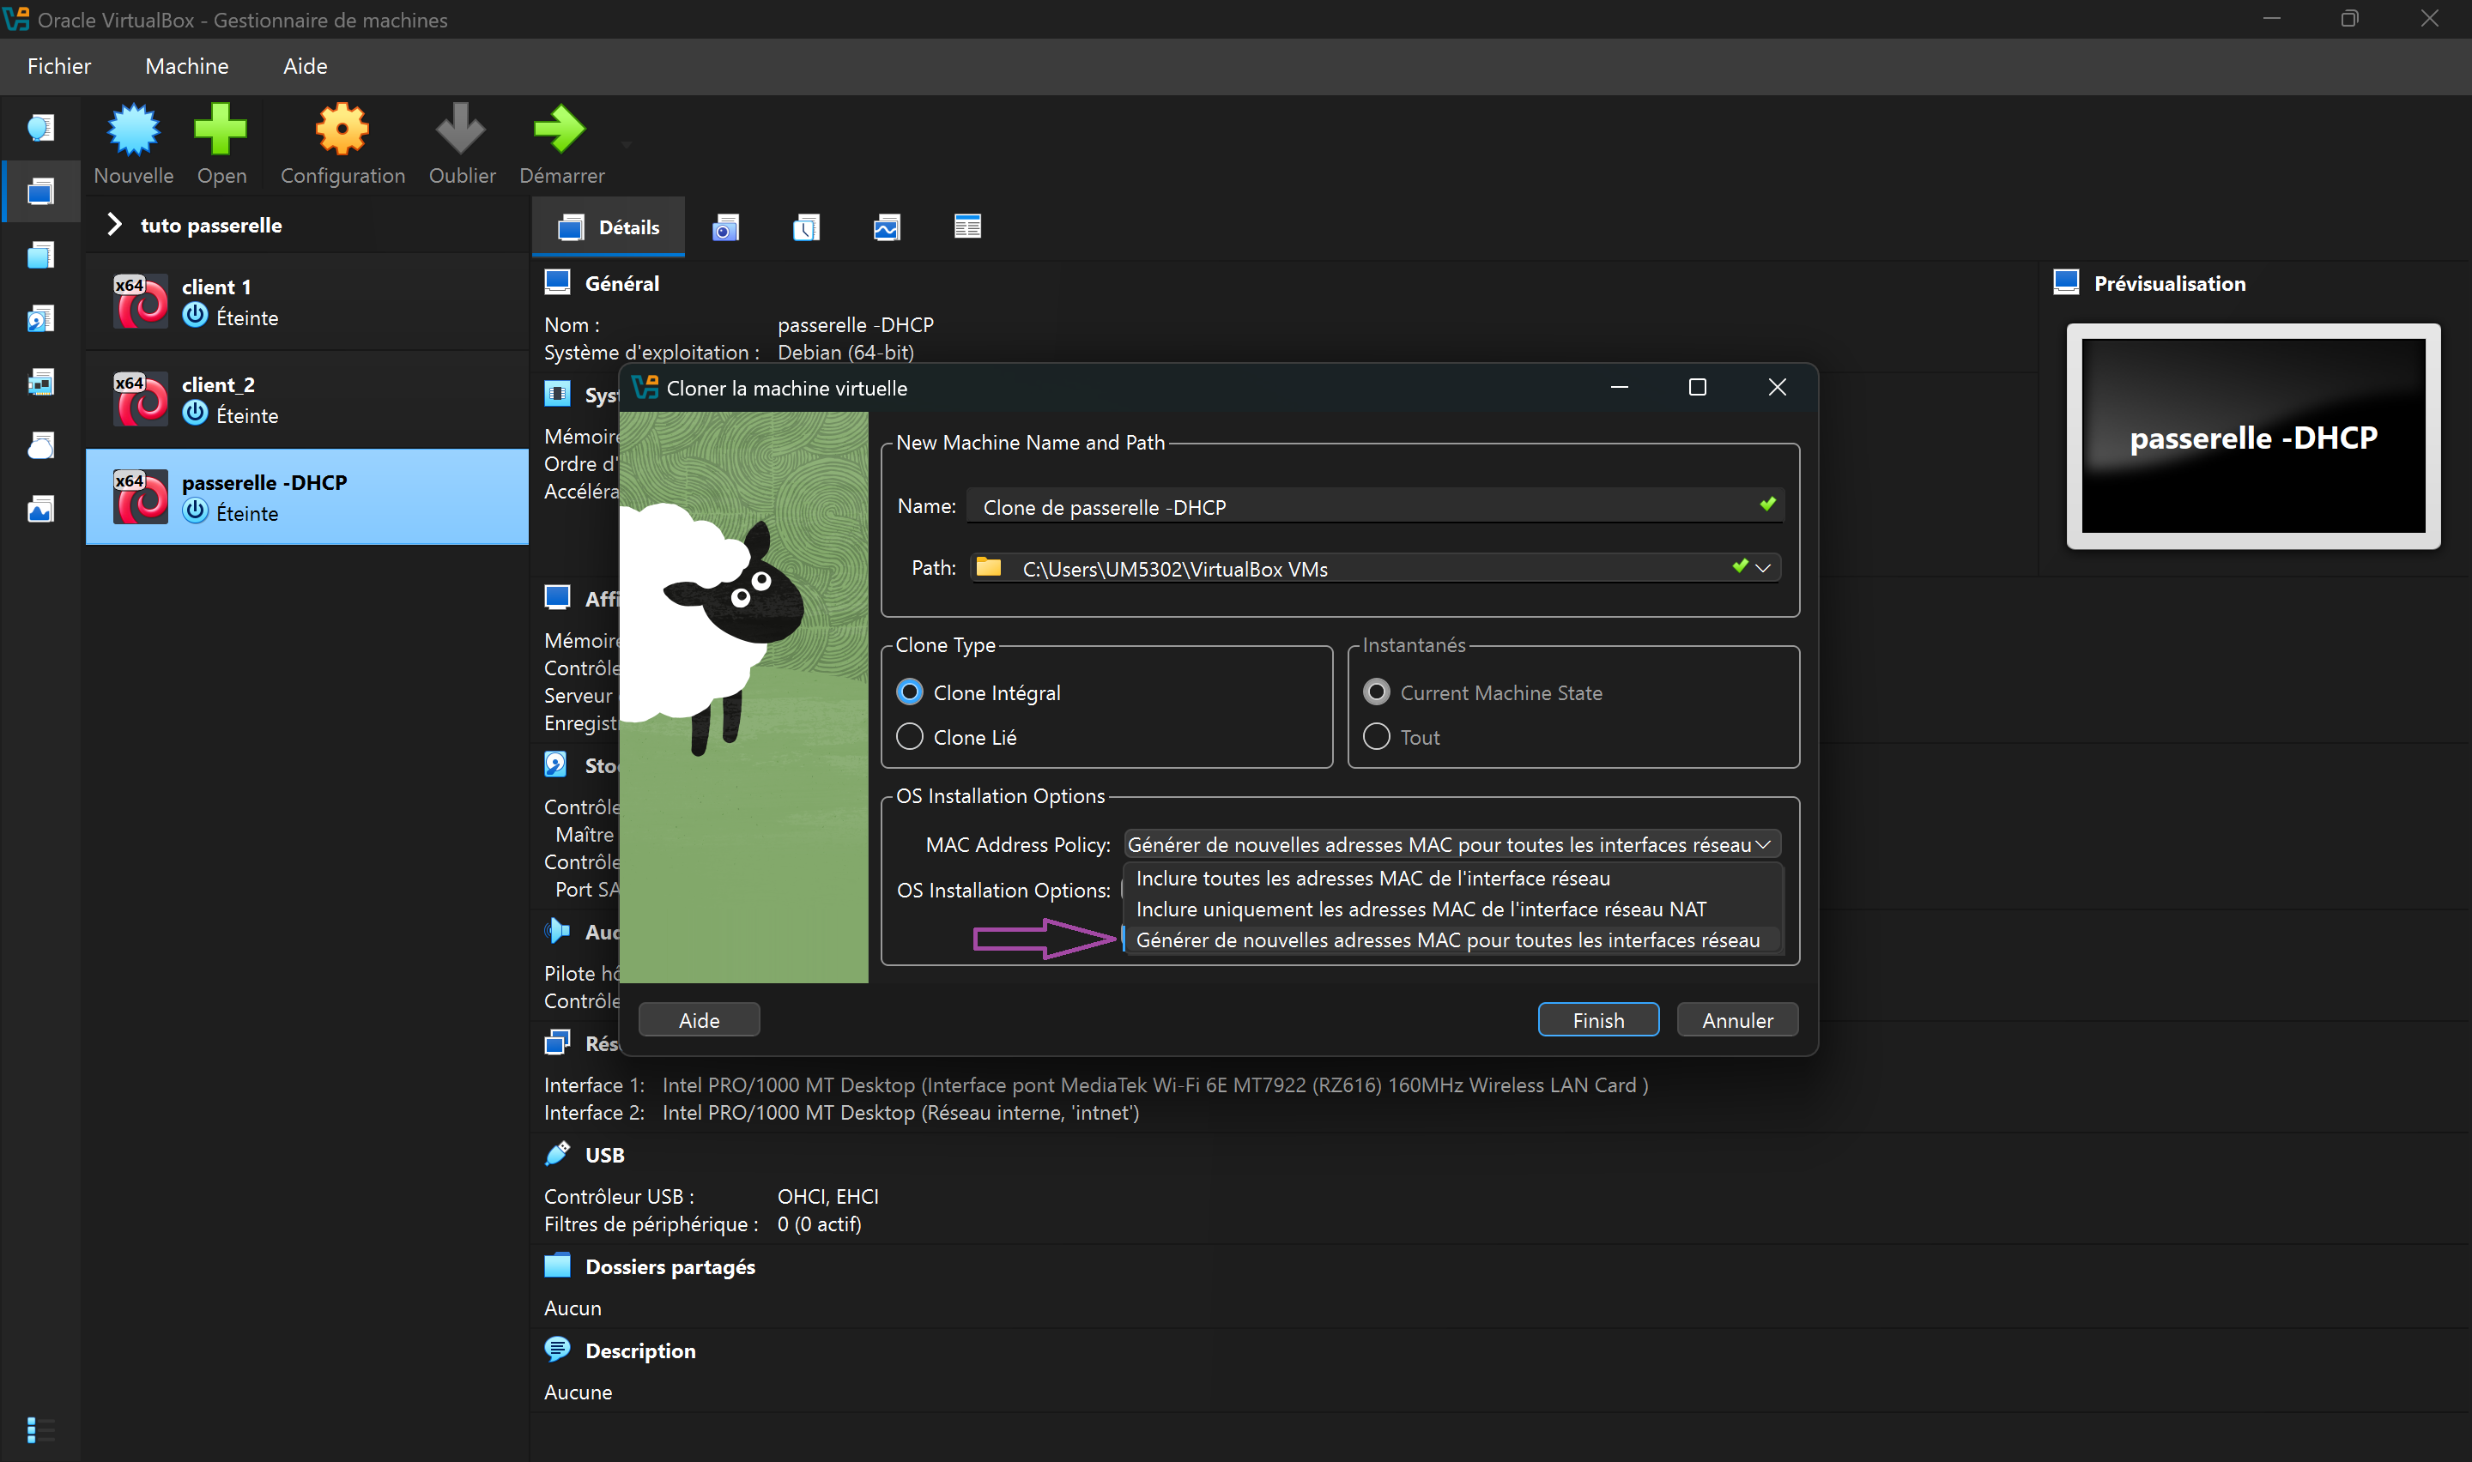The image size is (2472, 1462).
Task: Expand the tuto passerelle group chevron
Action: pos(114,225)
